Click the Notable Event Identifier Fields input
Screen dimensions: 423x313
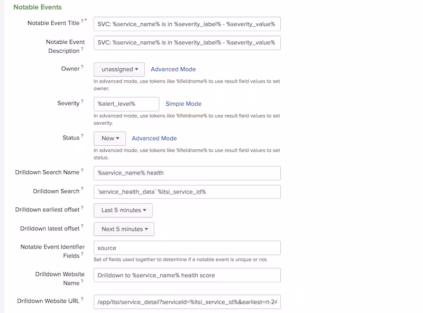click(x=187, y=248)
